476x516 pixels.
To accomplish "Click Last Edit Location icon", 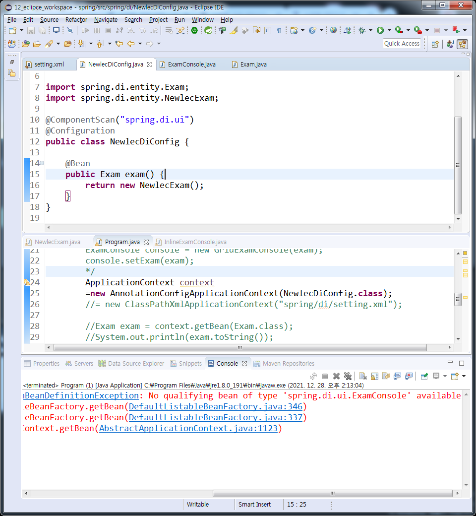I will point(119,44).
